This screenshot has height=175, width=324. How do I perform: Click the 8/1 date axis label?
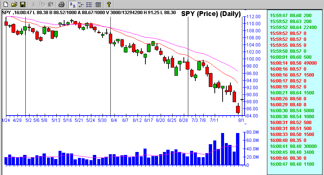241,120
